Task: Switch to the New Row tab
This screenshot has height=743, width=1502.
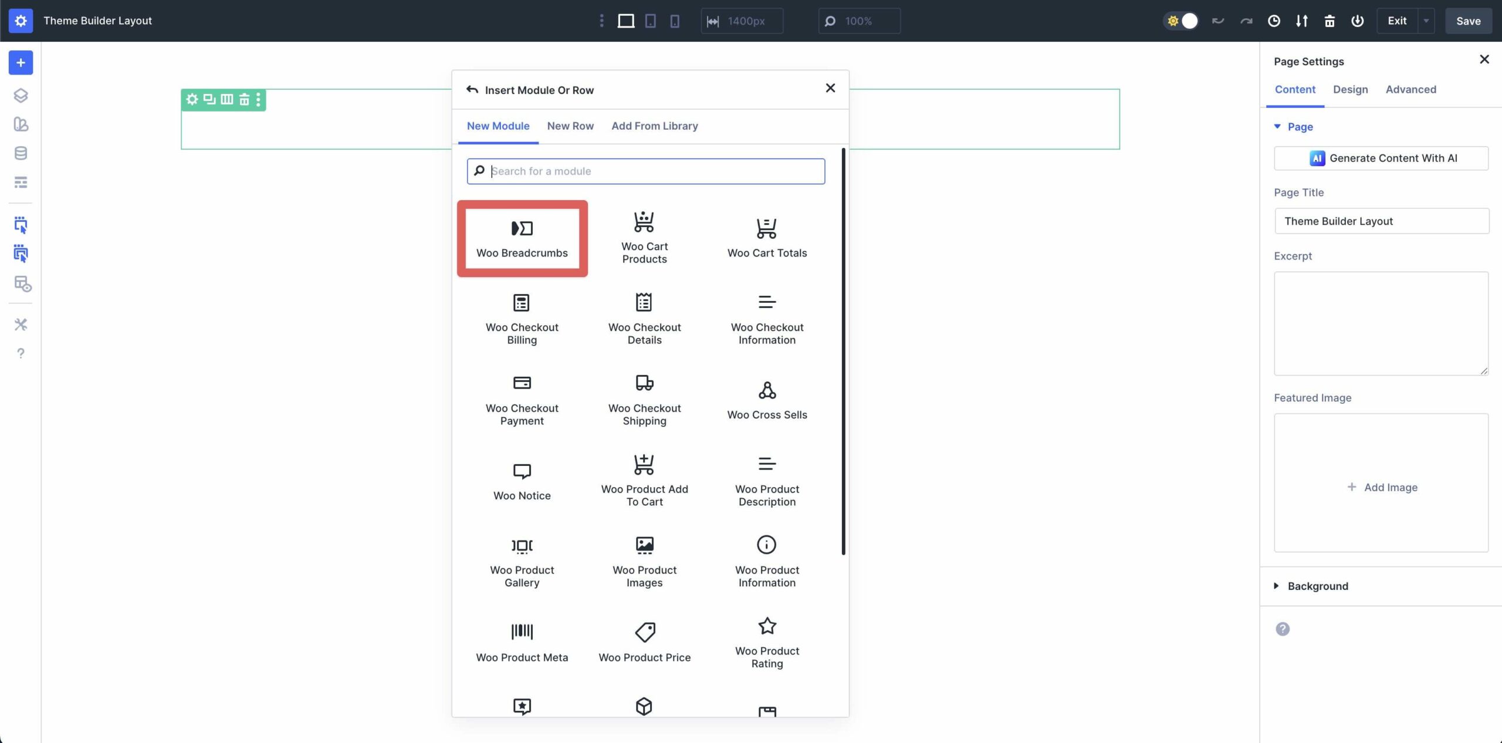Action: tap(570, 126)
